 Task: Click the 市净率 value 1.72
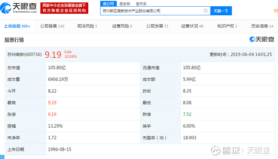[x=52, y=138]
